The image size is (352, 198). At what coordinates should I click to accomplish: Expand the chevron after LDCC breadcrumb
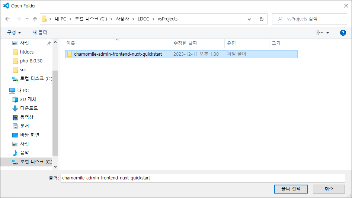[x=153, y=19]
